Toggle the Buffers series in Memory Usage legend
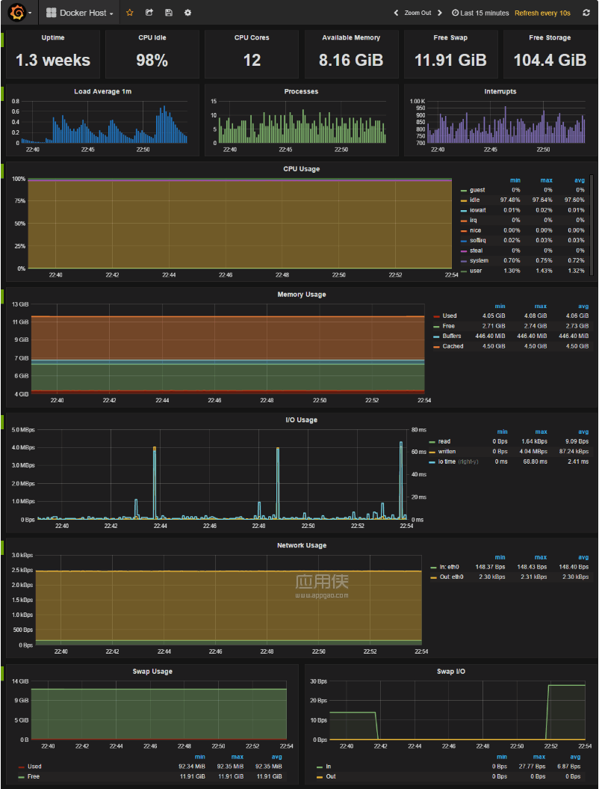Image resolution: width=599 pixels, height=789 pixels. point(452,336)
